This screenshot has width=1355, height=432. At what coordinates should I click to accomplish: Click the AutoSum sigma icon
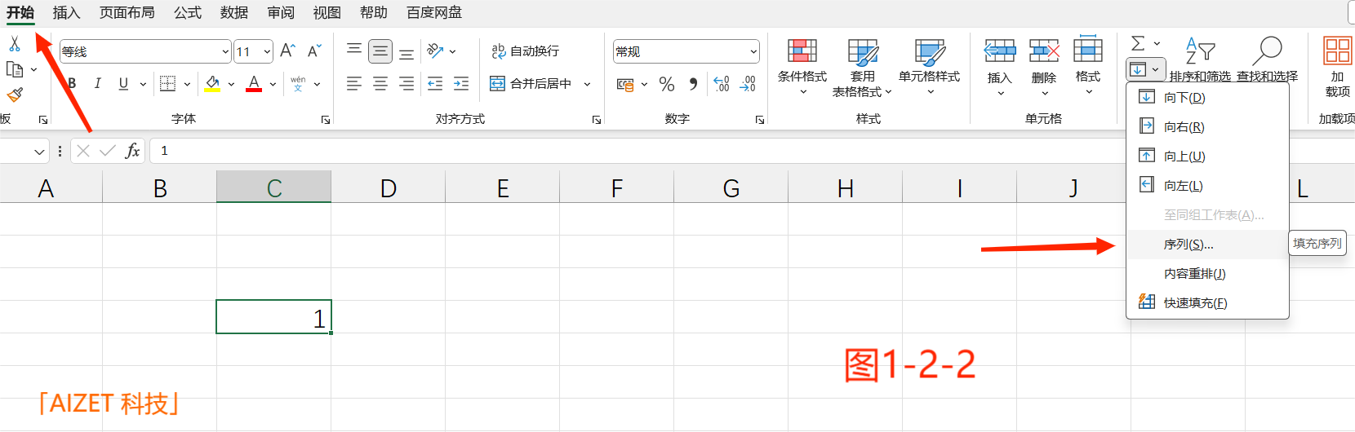point(1138,43)
